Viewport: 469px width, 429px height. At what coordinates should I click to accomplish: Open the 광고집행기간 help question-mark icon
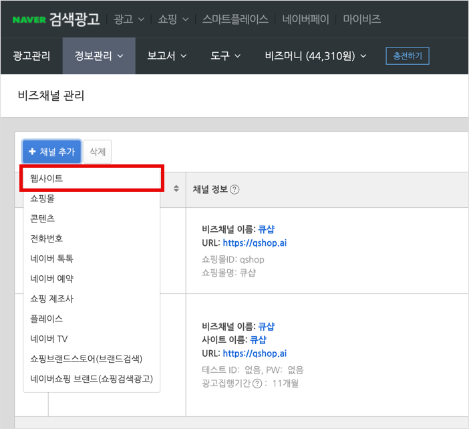tap(257, 384)
